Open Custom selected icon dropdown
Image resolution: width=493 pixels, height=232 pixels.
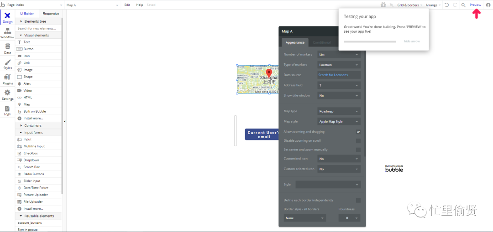click(x=339, y=169)
